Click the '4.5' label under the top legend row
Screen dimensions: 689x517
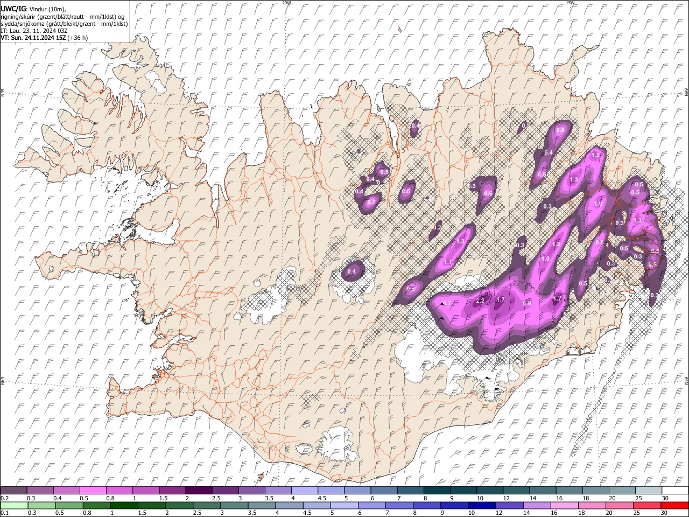(322, 498)
